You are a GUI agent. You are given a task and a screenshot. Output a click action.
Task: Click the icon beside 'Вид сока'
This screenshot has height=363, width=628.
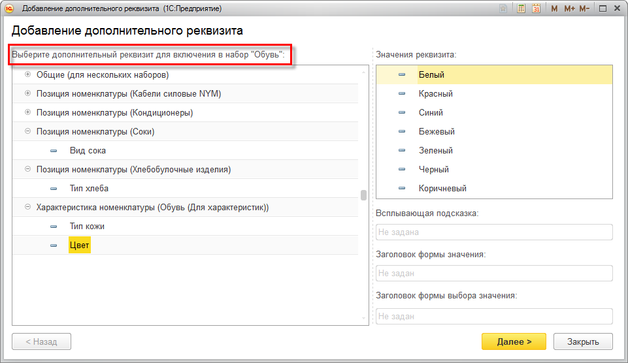pyautogui.click(x=54, y=151)
